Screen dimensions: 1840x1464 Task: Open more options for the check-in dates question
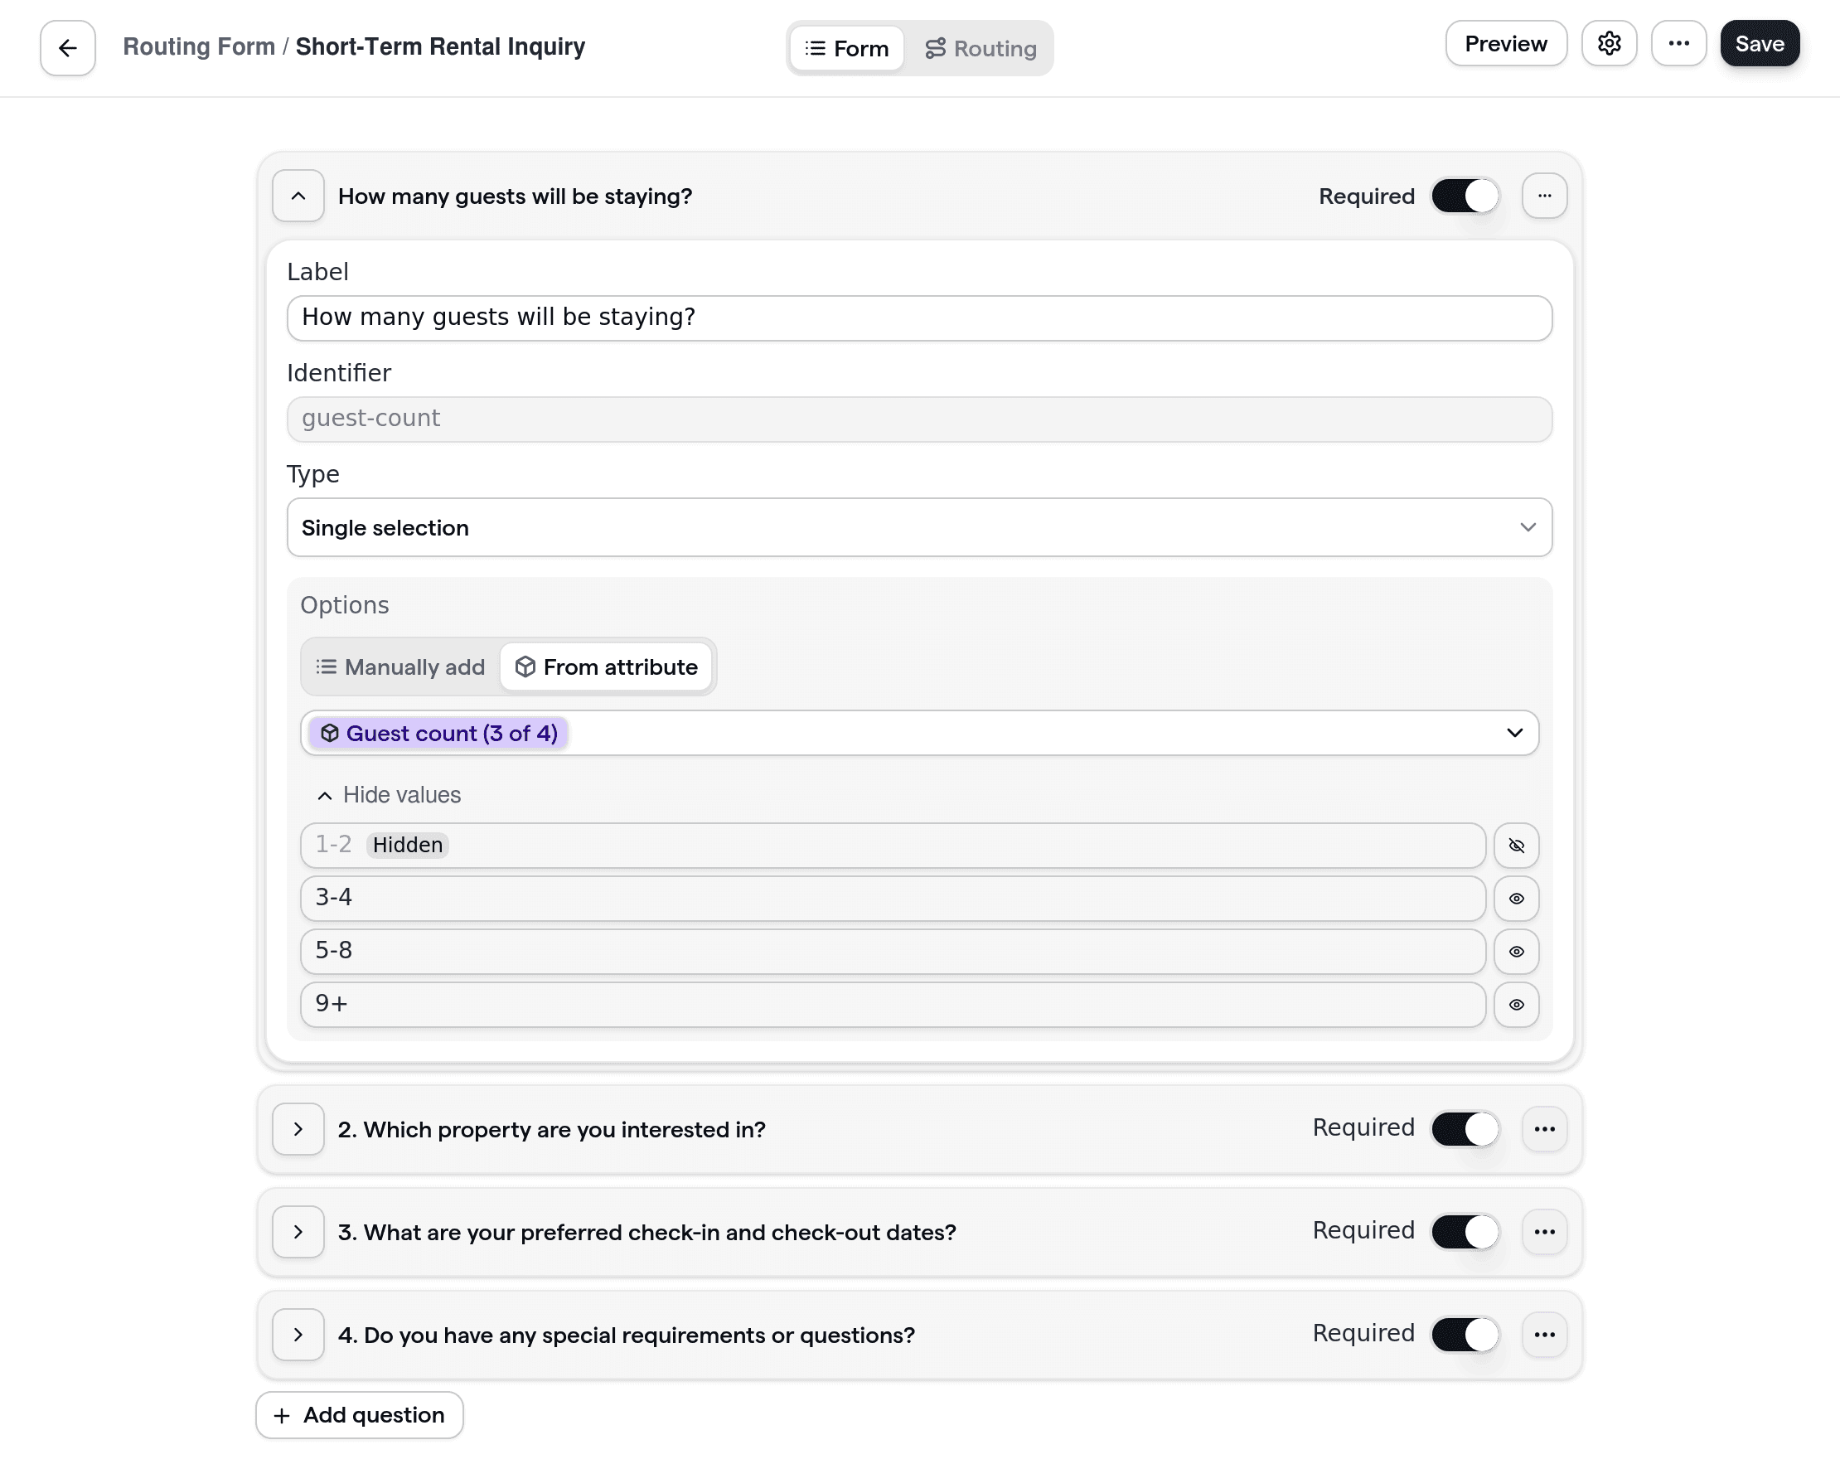[x=1545, y=1232]
